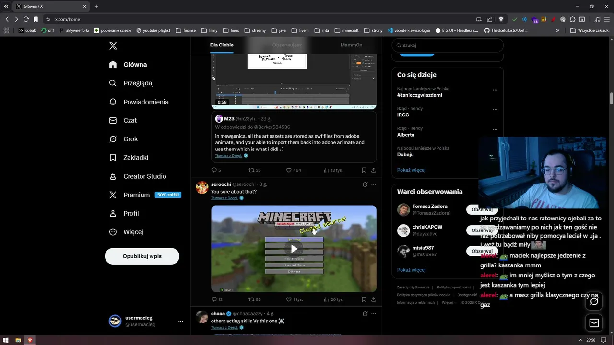This screenshot has height=345, width=614.
Task: Repost the post with 35 reposts
Action: click(254, 170)
